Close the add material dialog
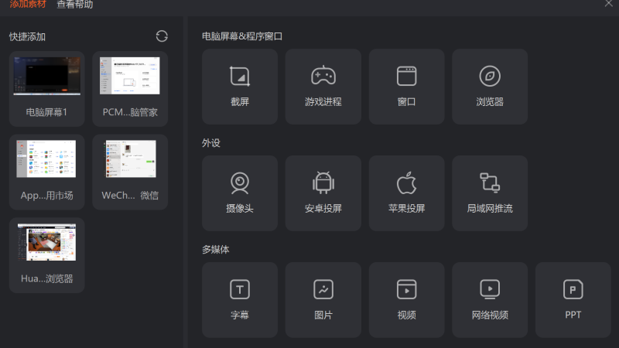Image resolution: width=619 pixels, height=348 pixels. tap(608, 4)
